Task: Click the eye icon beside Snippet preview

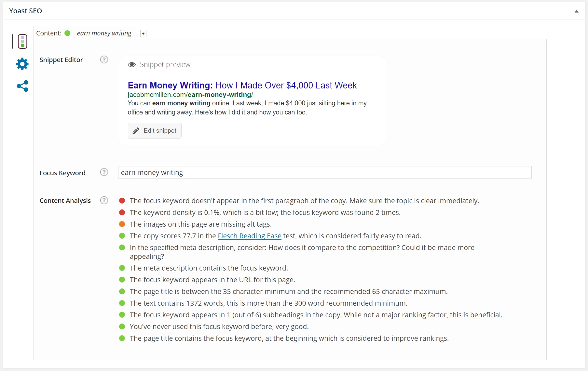Action: 132,64
